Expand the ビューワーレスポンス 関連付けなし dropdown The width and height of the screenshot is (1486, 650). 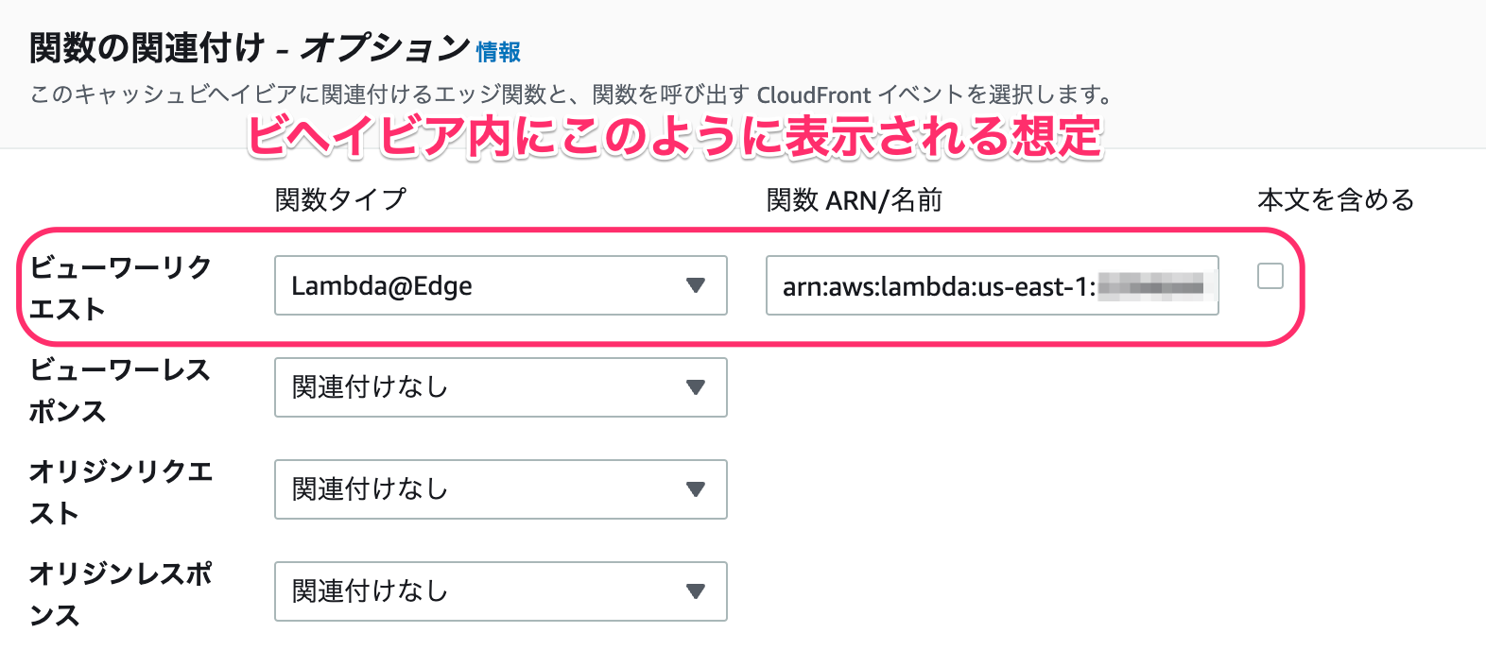pyautogui.click(x=500, y=387)
